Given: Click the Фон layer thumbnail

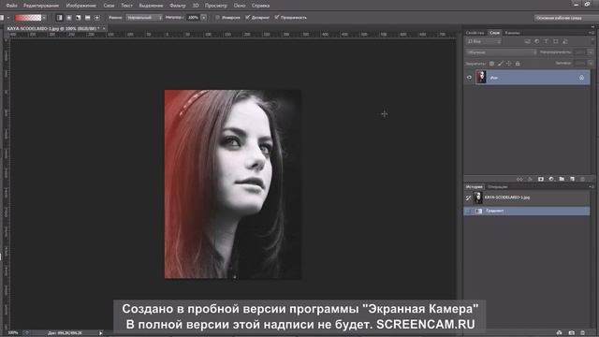Looking at the screenshot, I should pyautogui.click(x=481, y=77).
